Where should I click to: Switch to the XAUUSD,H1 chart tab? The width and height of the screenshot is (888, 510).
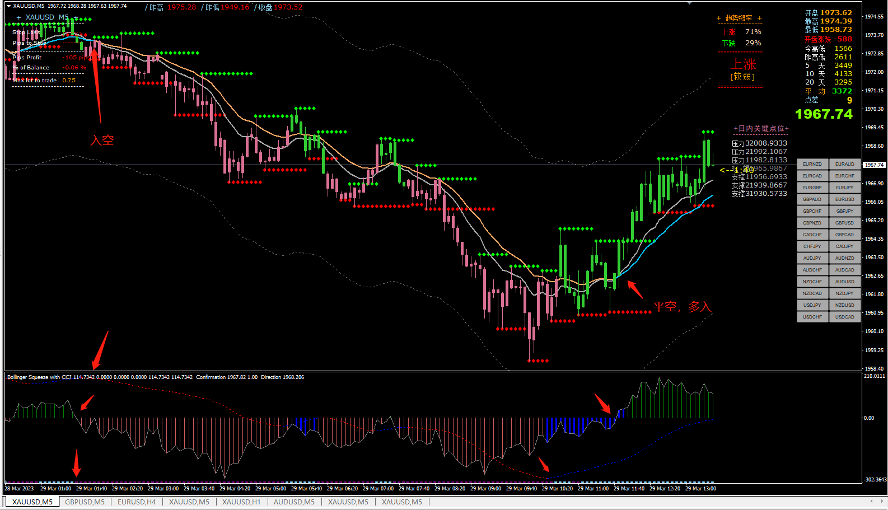coord(241,502)
